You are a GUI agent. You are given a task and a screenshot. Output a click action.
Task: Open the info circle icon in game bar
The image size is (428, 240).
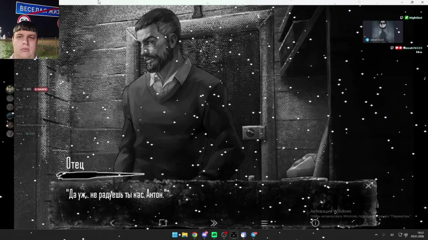[x=315, y=223]
